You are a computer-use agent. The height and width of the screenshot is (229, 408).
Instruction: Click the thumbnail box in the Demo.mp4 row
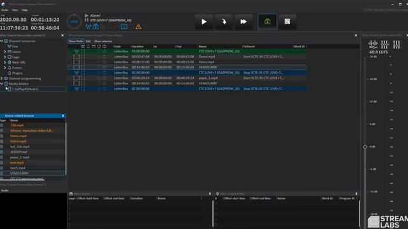76,57
